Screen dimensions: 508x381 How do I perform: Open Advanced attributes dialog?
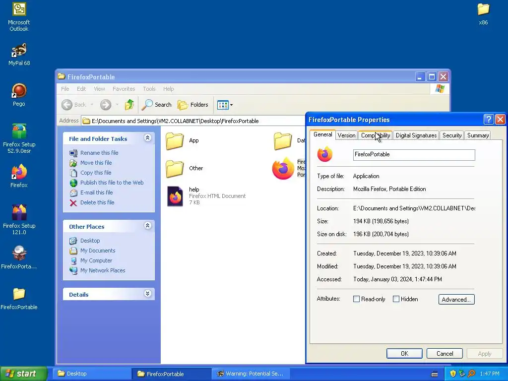click(x=456, y=299)
